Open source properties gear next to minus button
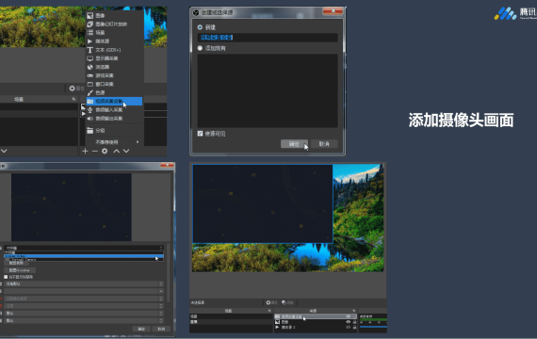Image resolution: width=537 pixels, height=339 pixels. coord(105,151)
